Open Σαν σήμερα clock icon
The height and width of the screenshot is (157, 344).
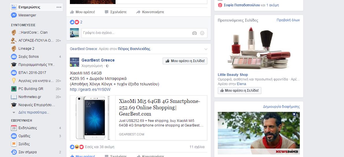click(x=14, y=152)
